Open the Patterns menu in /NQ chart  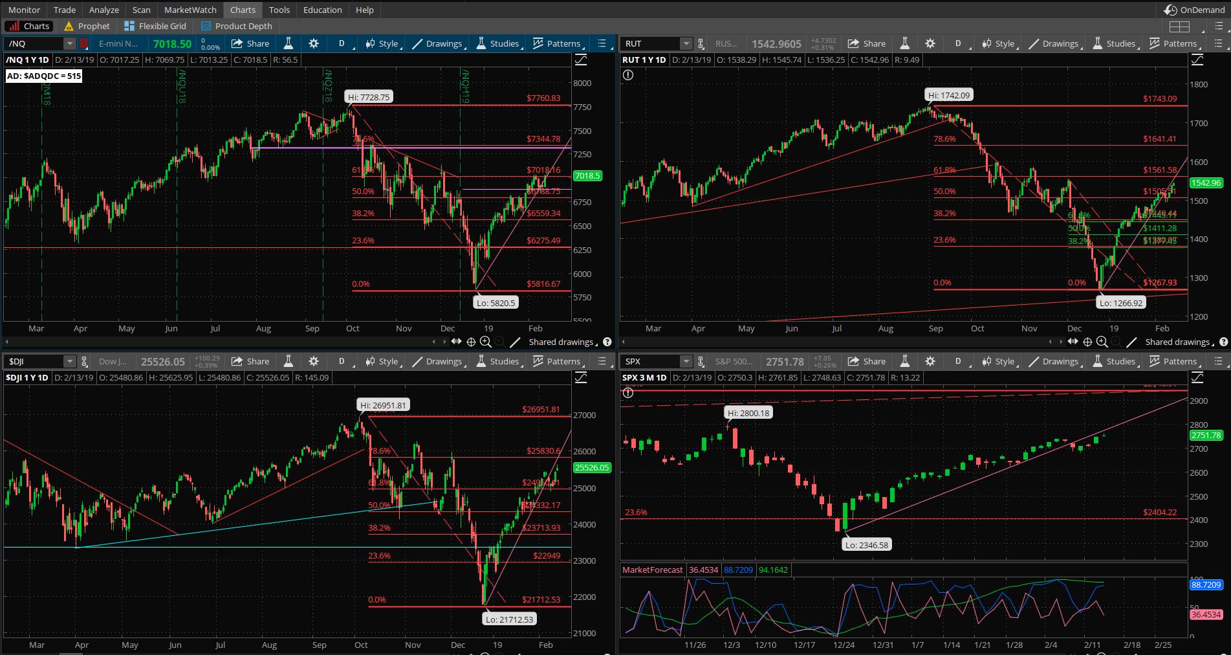coord(558,43)
